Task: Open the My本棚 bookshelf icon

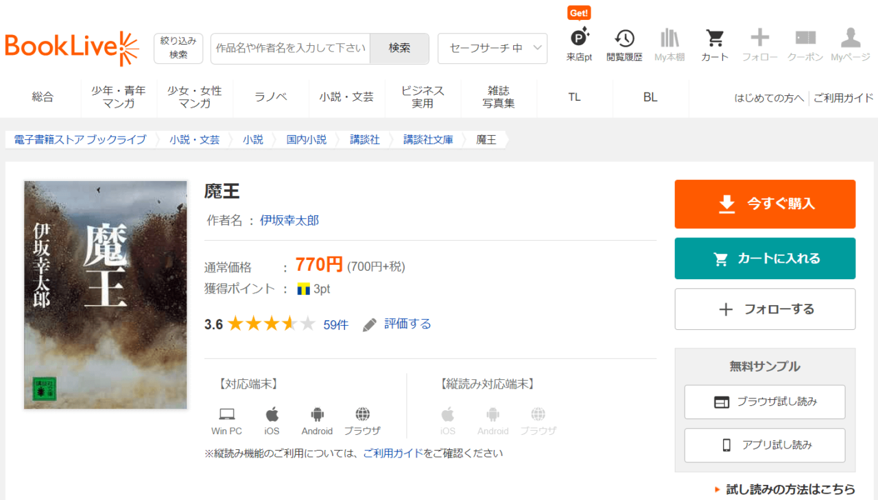Action: (669, 45)
